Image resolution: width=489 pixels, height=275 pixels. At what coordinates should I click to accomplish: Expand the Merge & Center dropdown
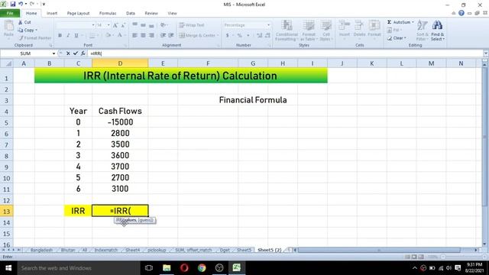click(217, 36)
